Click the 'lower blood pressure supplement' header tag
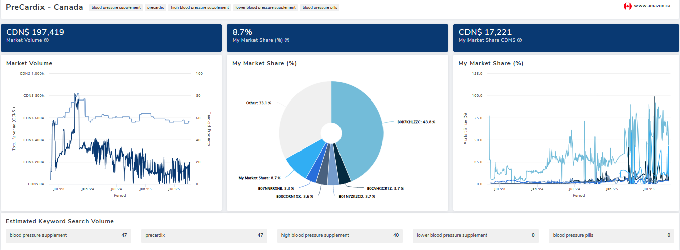680x250 pixels. tap(266, 8)
